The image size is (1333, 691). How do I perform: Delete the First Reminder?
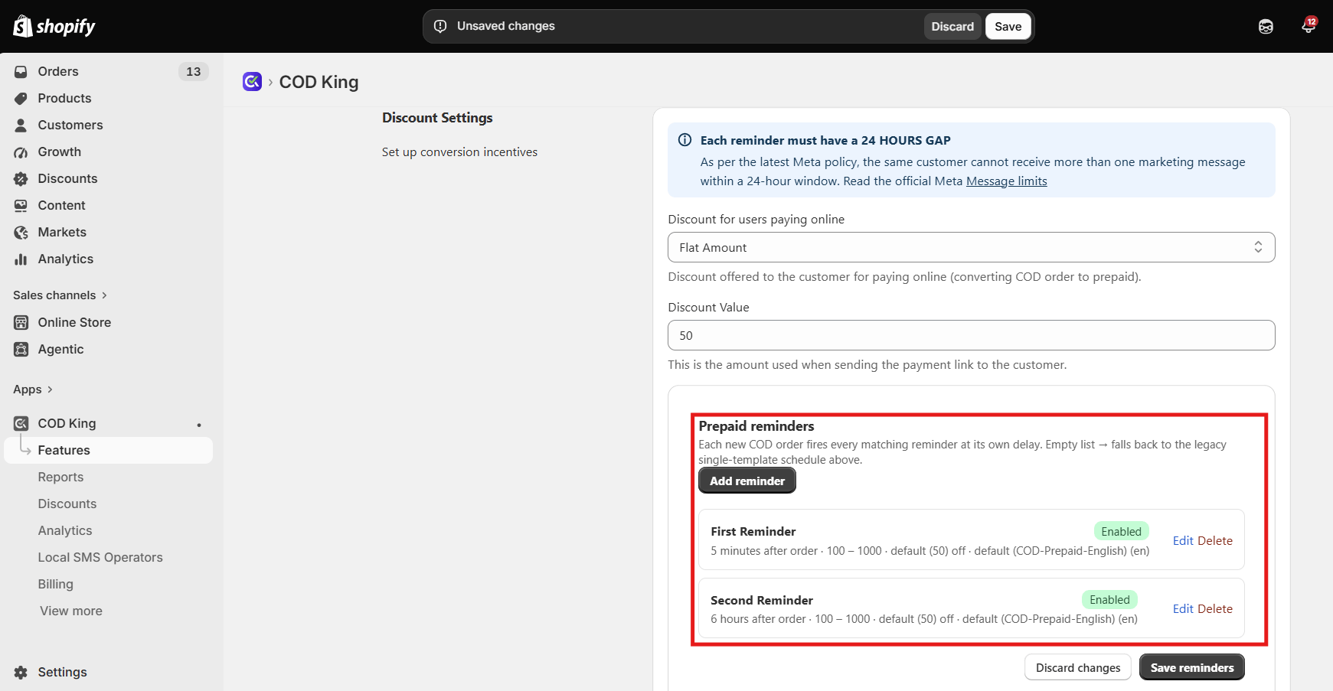click(1215, 540)
